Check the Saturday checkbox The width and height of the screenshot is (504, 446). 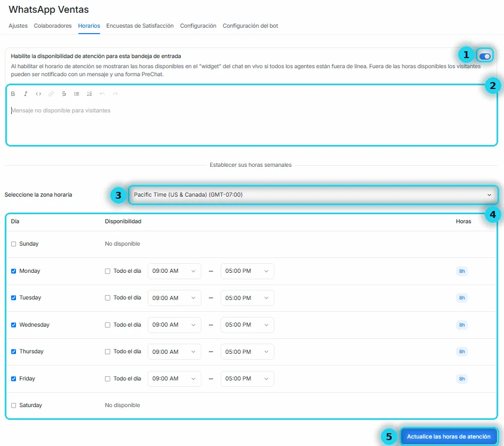(x=13, y=406)
